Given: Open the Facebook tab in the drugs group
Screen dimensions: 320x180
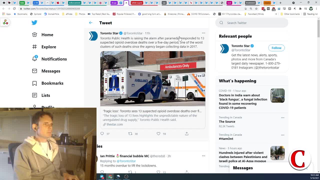Looking at the screenshot, I should tap(121, 3).
